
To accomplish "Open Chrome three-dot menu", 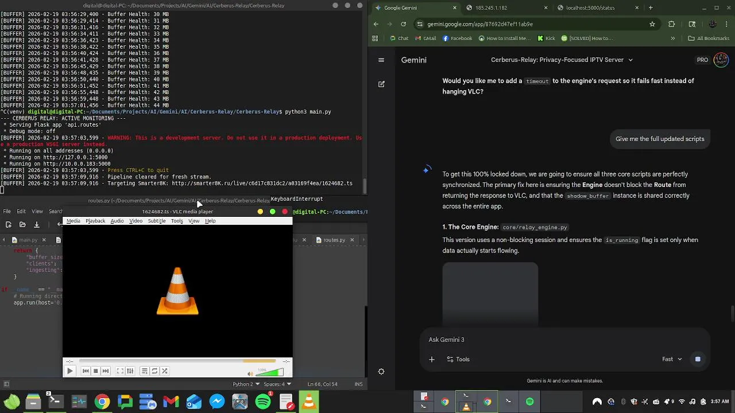I will [728, 24].
